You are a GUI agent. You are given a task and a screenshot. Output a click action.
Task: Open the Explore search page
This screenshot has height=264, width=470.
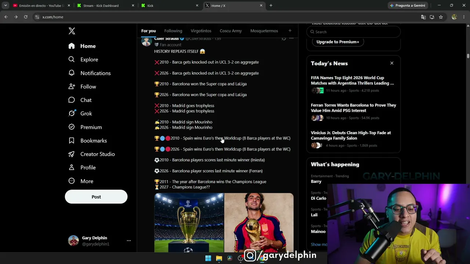[83, 59]
